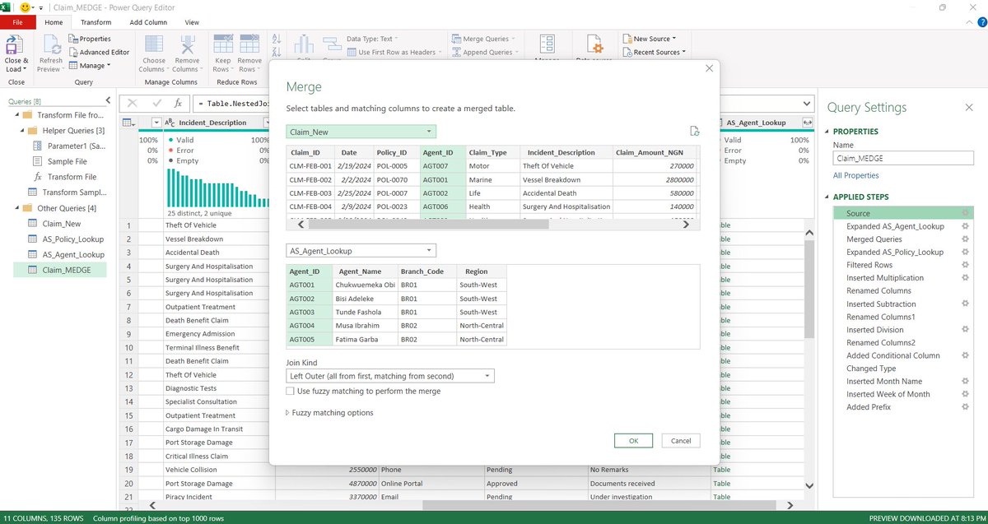This screenshot has width=988, height=524.
Task: Click Cancel in the Merge dialog
Action: click(681, 441)
